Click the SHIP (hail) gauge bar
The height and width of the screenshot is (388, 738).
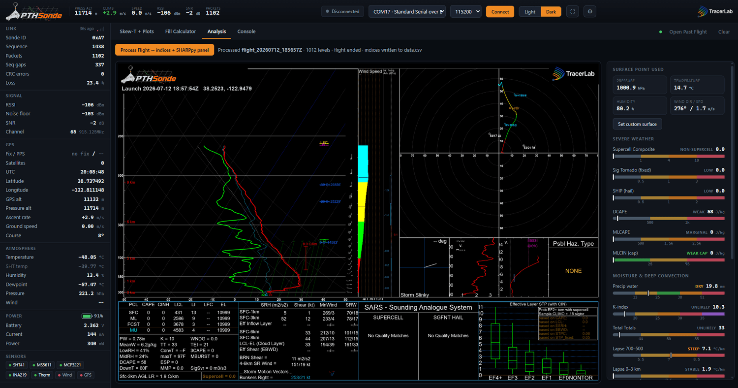(669, 198)
